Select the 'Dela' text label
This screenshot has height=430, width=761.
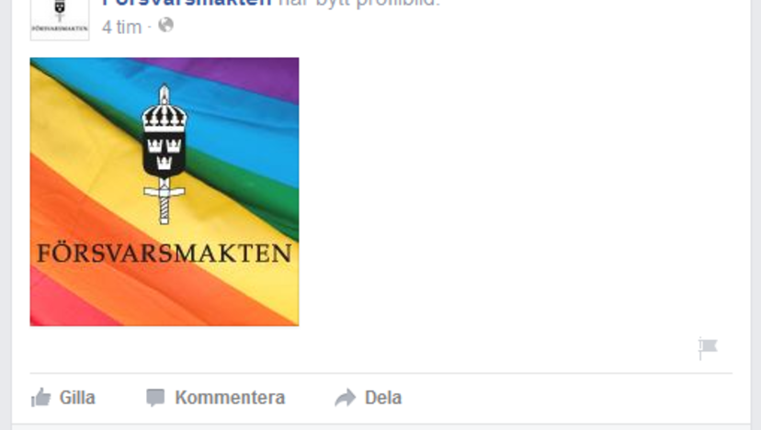click(x=383, y=398)
